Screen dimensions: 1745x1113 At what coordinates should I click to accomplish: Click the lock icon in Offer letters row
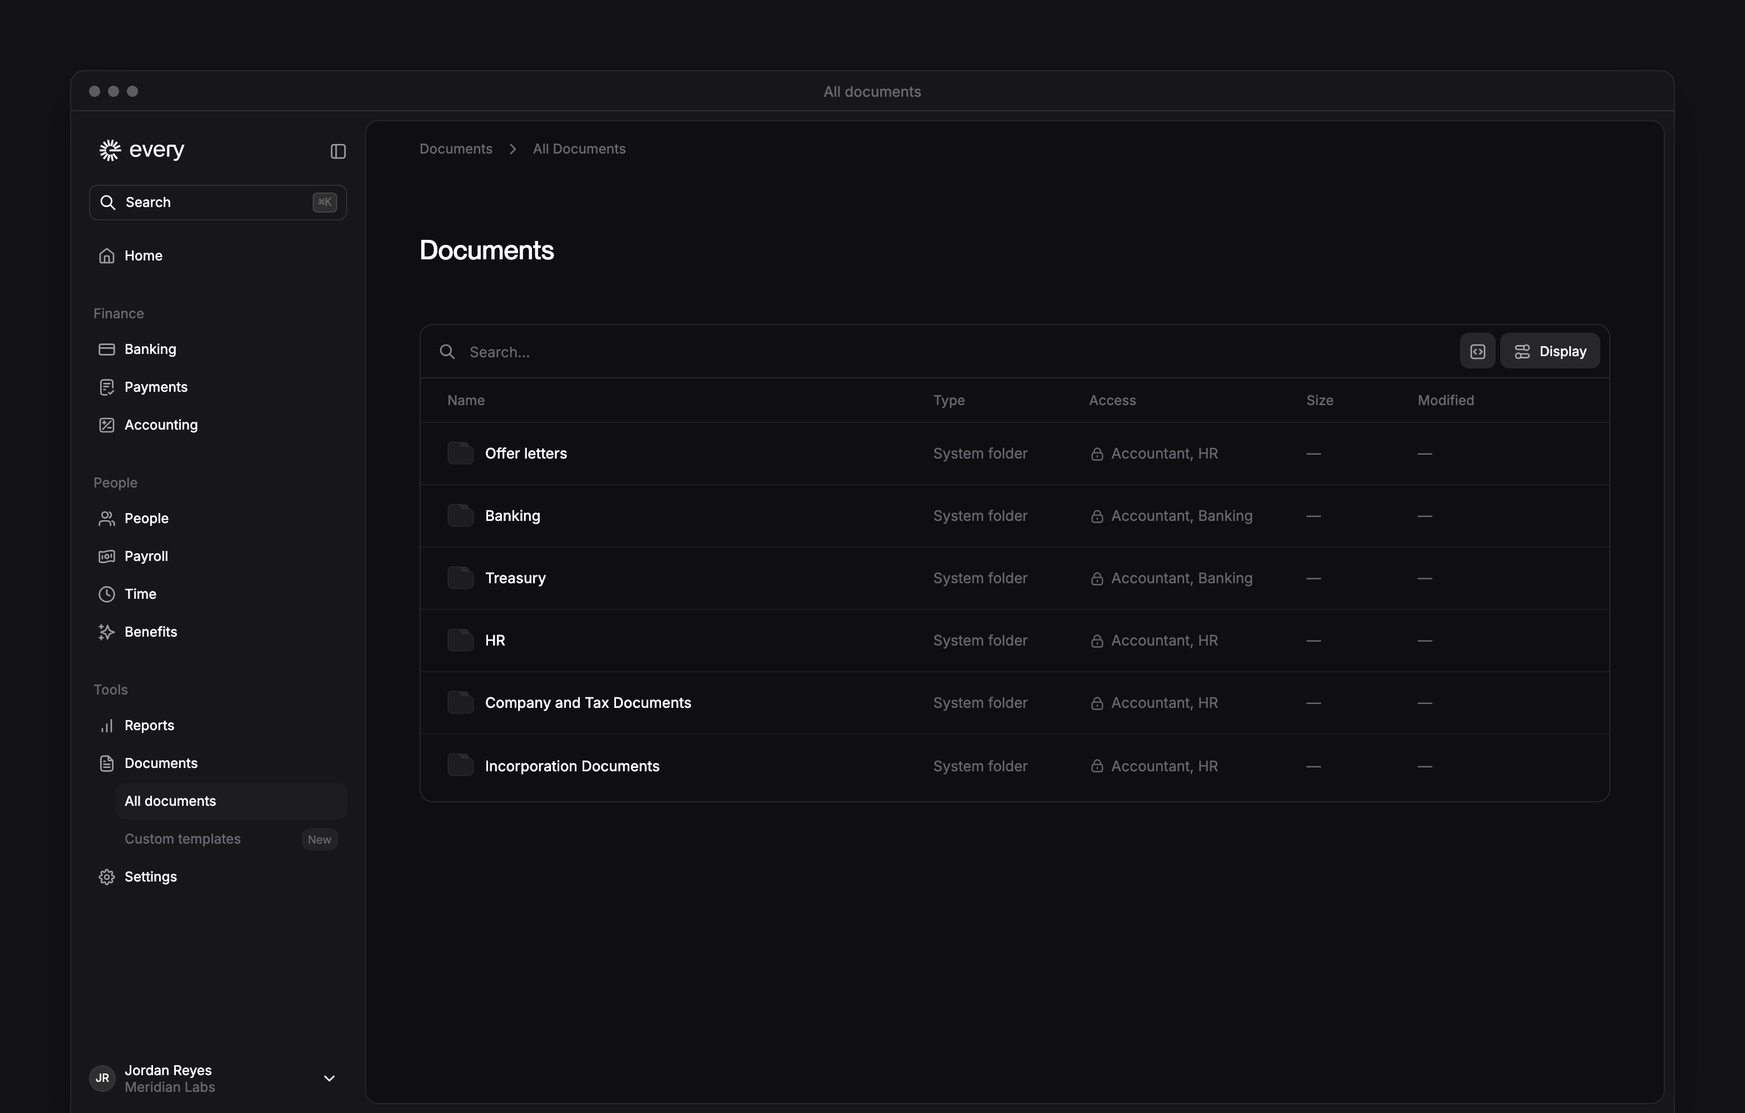tap(1097, 454)
